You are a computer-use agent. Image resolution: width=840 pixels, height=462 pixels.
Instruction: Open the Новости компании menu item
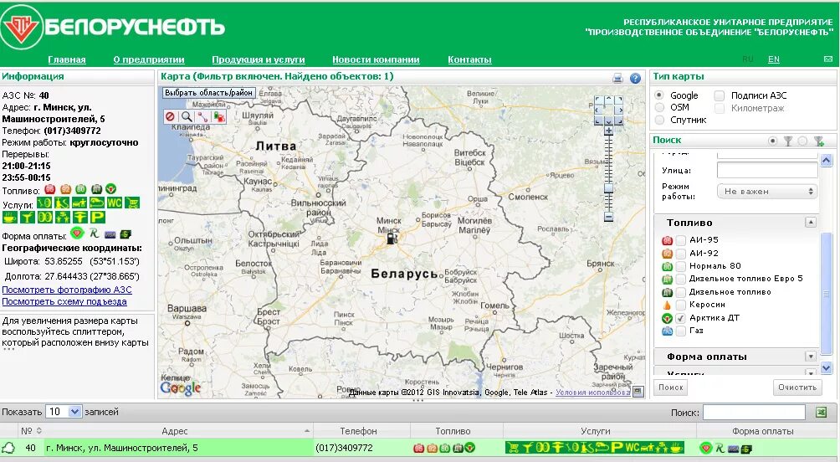376,59
